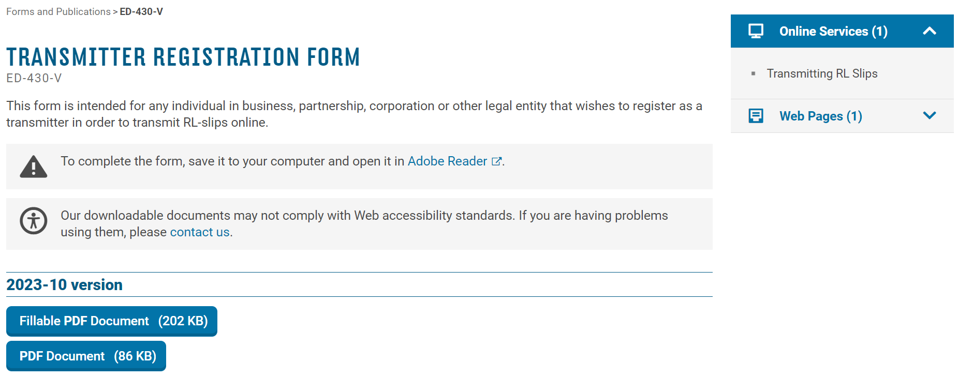Click the bullet beside Transmitting RL Slips
The width and height of the screenshot is (958, 377).
pyautogui.click(x=753, y=74)
